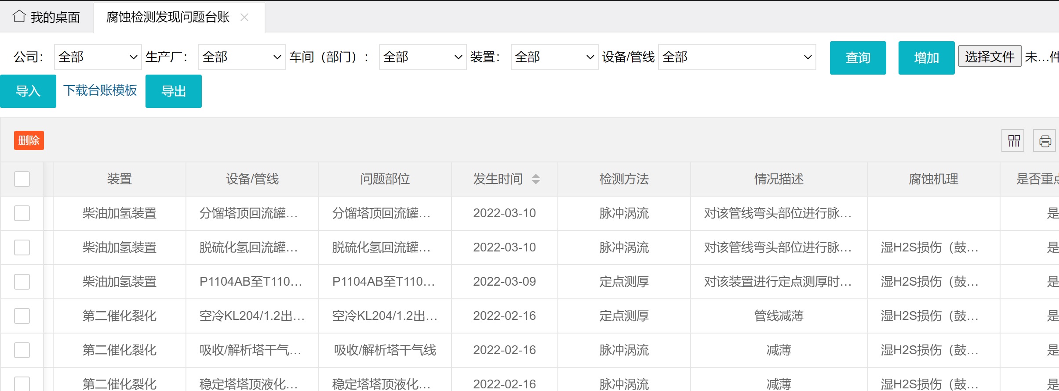Click the print table icon
This screenshot has height=391, width=1059.
click(1044, 141)
